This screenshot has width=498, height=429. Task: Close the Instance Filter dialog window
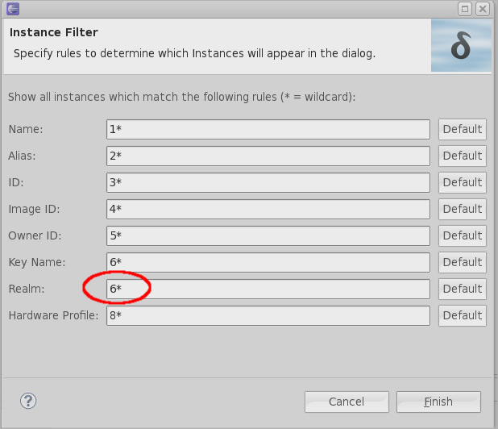(483, 9)
